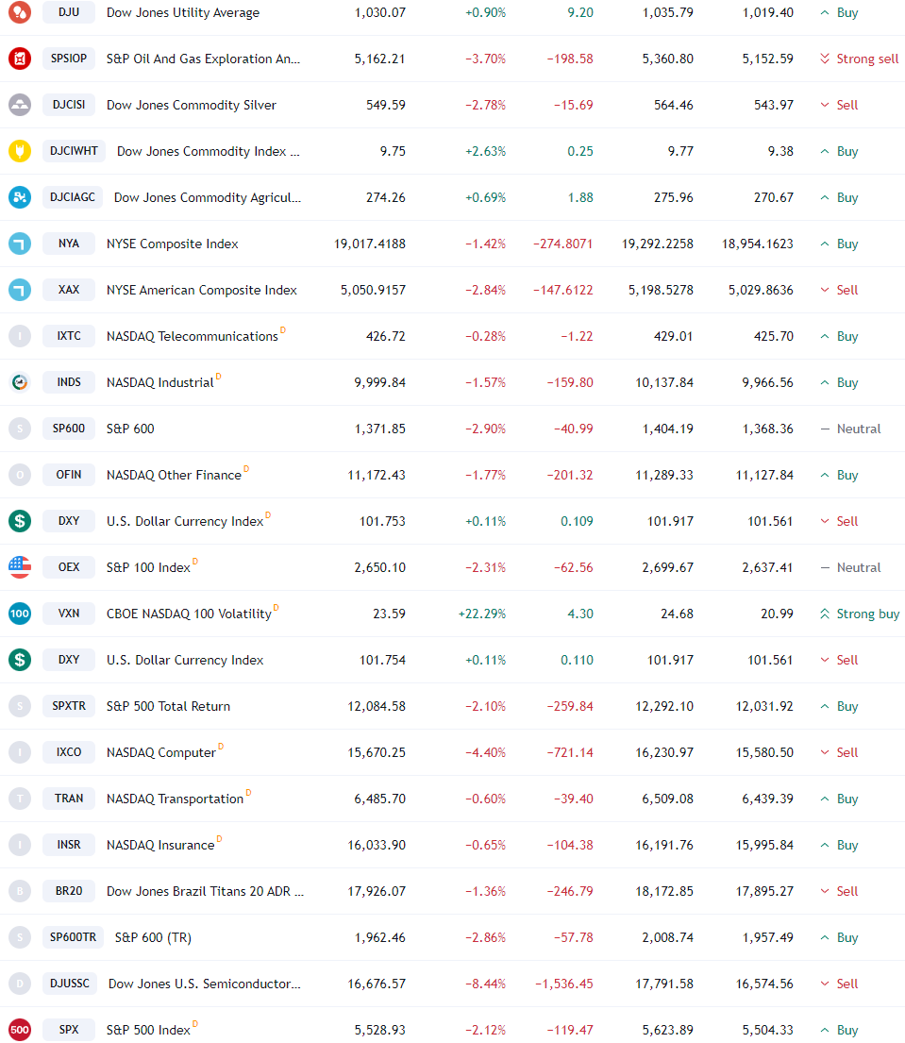Click the INSR placeholder logo icon

click(x=20, y=845)
